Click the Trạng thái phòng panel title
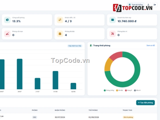Viewport: 160px width, 120px height. pos(102,45)
